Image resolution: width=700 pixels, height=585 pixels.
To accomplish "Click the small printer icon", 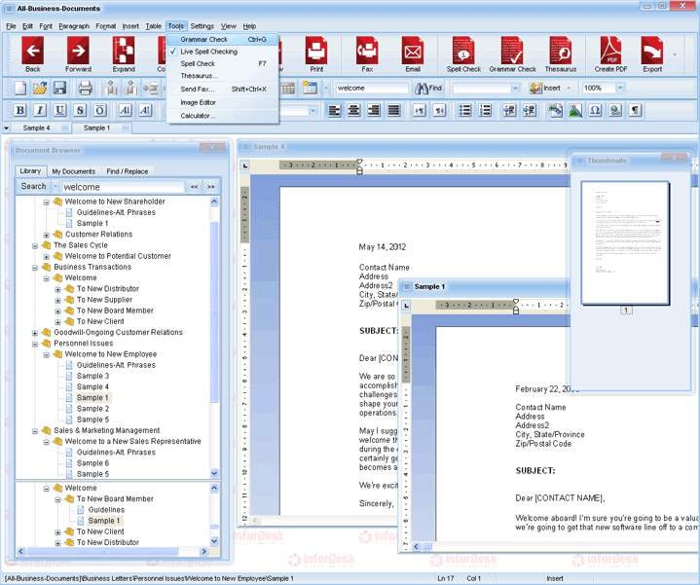I will coord(86,88).
